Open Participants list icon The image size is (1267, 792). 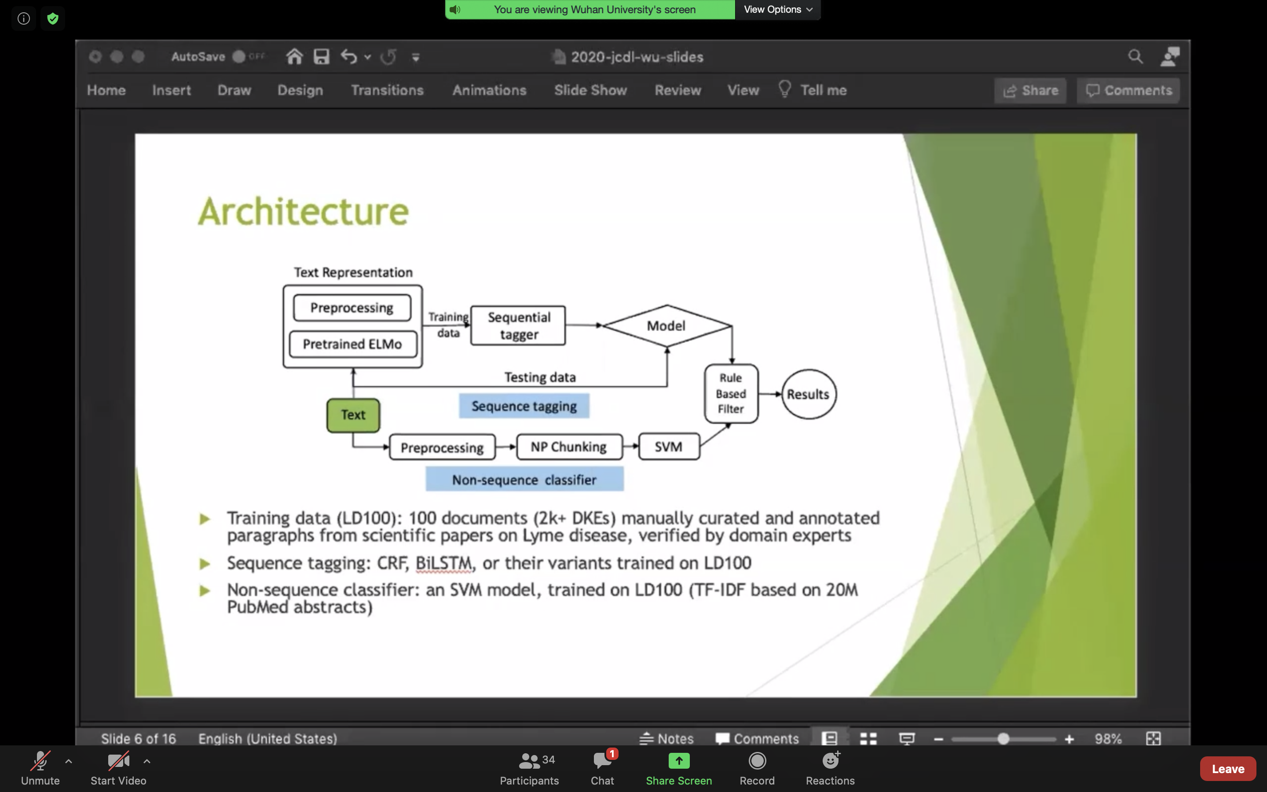(x=529, y=761)
